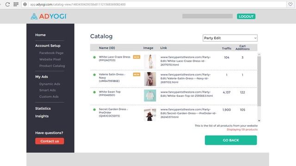The width and height of the screenshot is (296, 166).
Task: Click the Have questions? label
Action: [x=49, y=133]
